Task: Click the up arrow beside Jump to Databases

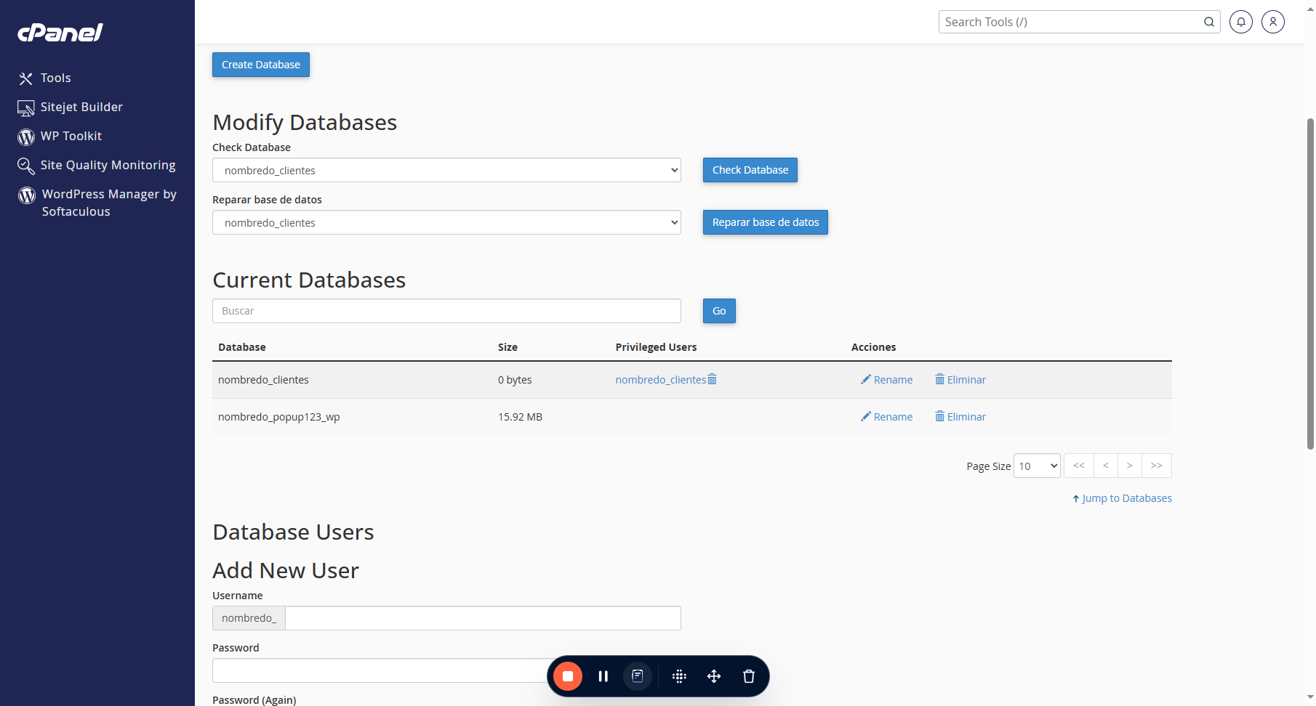Action: point(1076,498)
